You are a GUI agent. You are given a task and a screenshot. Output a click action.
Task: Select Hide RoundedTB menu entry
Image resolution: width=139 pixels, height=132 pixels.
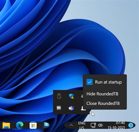tap(102, 94)
